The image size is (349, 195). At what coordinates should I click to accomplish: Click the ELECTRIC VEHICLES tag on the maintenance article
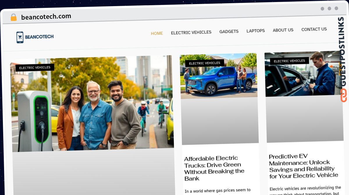click(289, 61)
